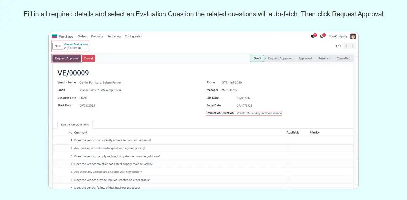
Task: Open the Manager selection field
Action: click(229, 90)
